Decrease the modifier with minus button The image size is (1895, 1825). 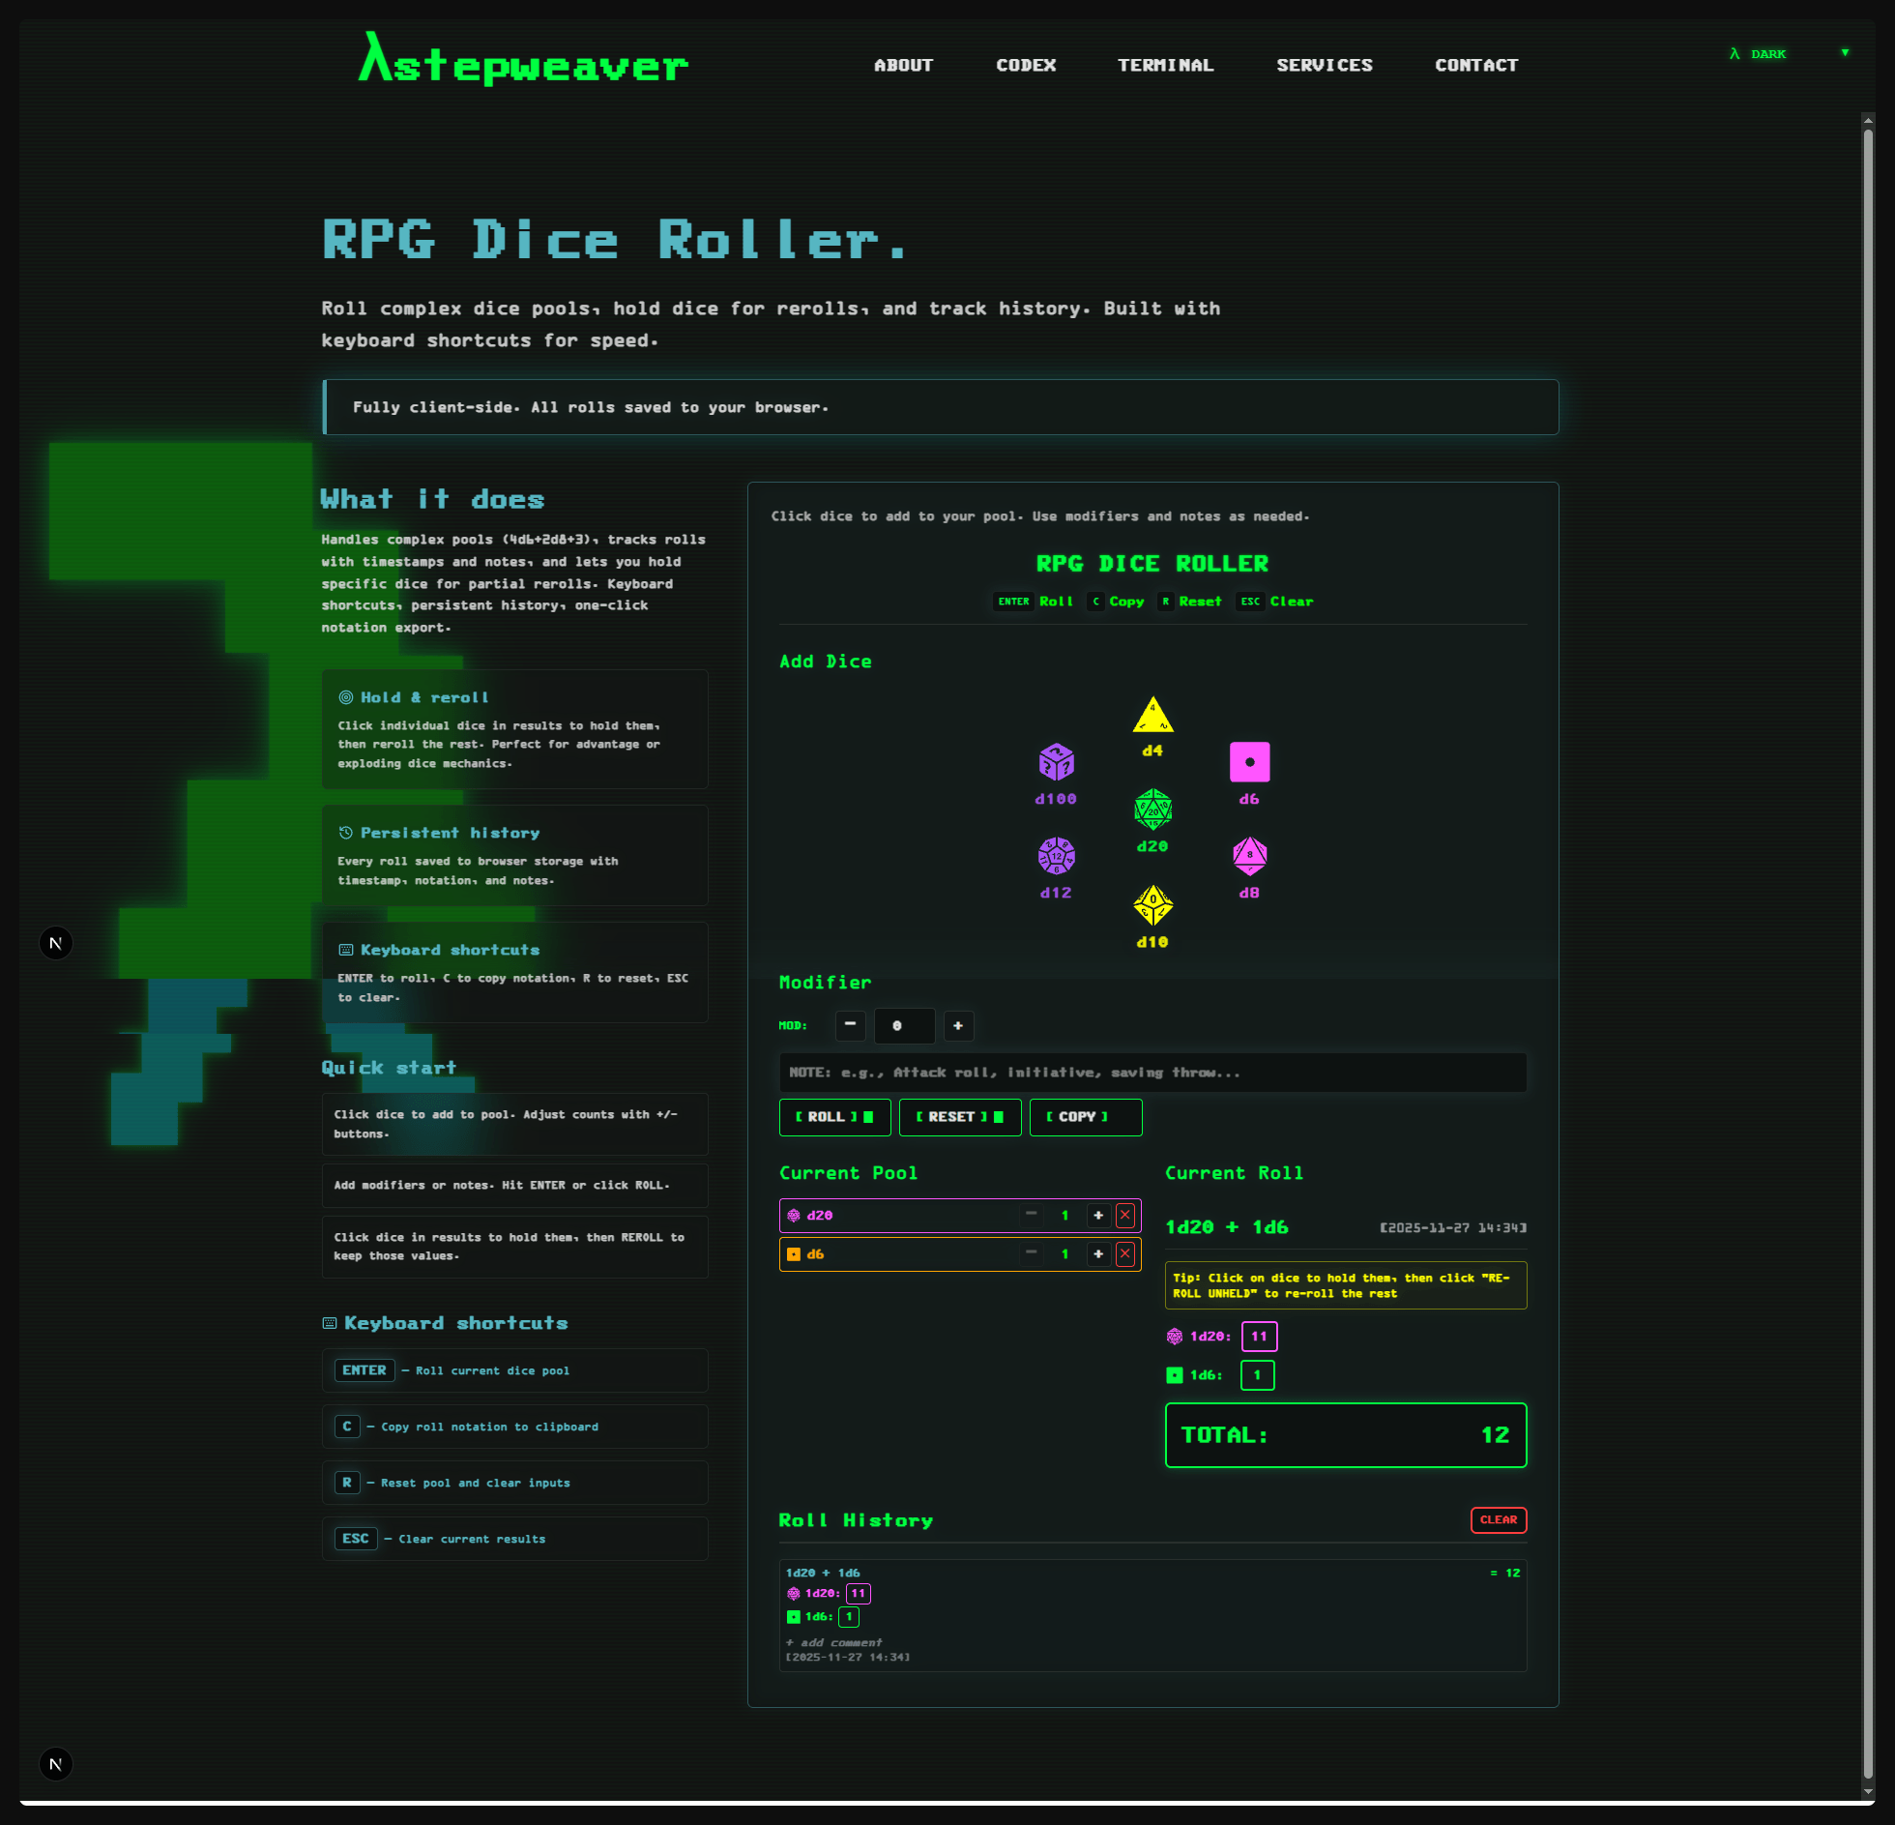(x=850, y=1025)
